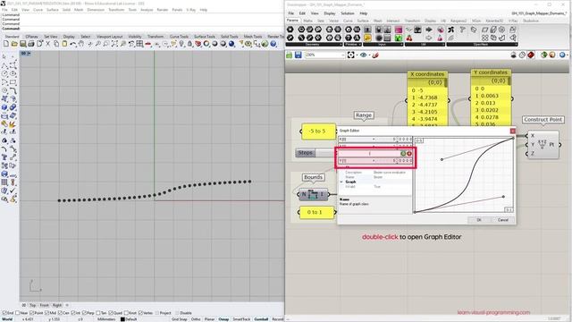
Task: Click the black Default layer color swatch
Action: tap(122, 319)
